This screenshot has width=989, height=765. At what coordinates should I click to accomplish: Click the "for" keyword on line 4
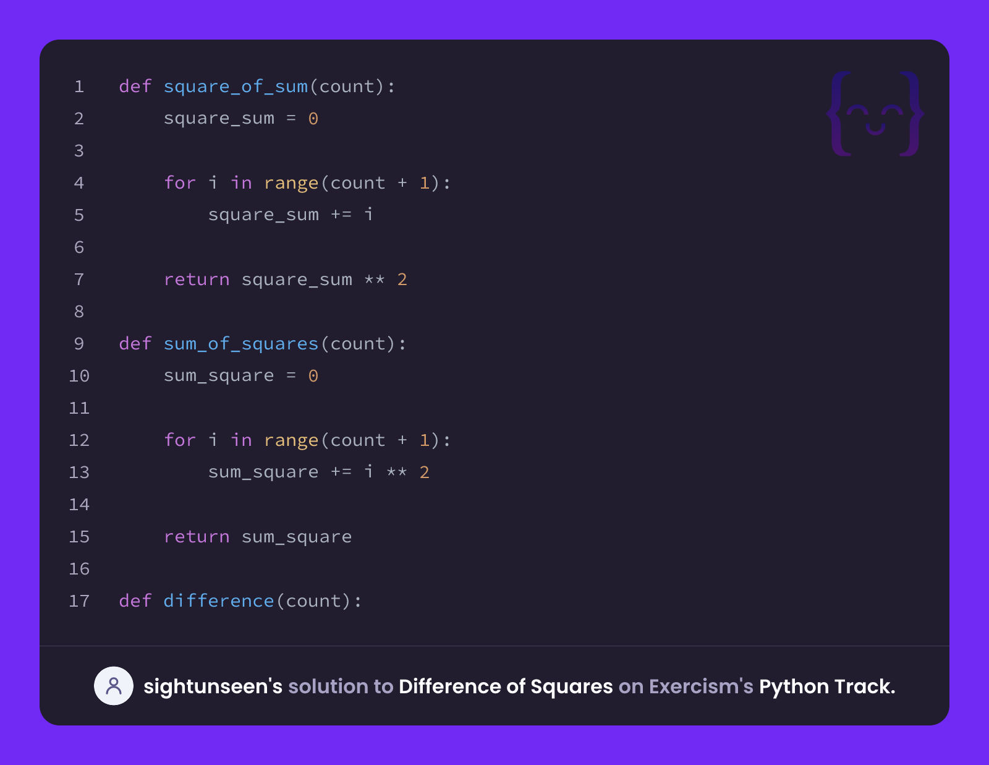coord(180,183)
